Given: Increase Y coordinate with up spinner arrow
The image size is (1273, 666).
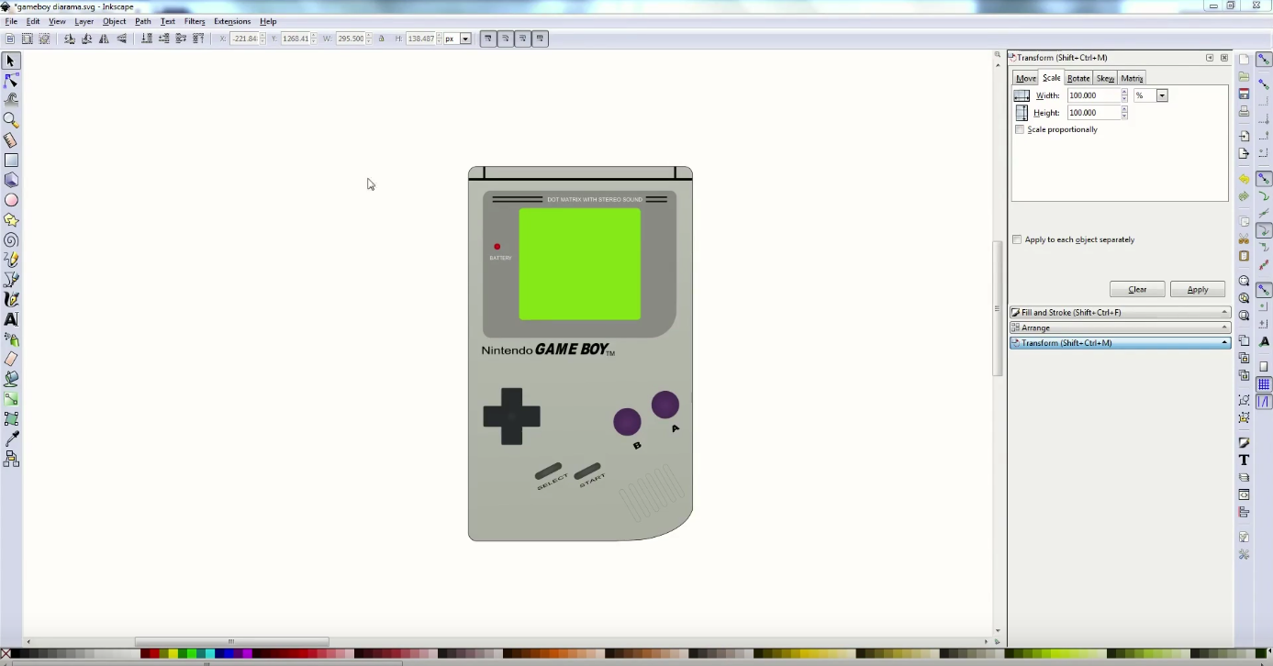Looking at the screenshot, I should 315,36.
